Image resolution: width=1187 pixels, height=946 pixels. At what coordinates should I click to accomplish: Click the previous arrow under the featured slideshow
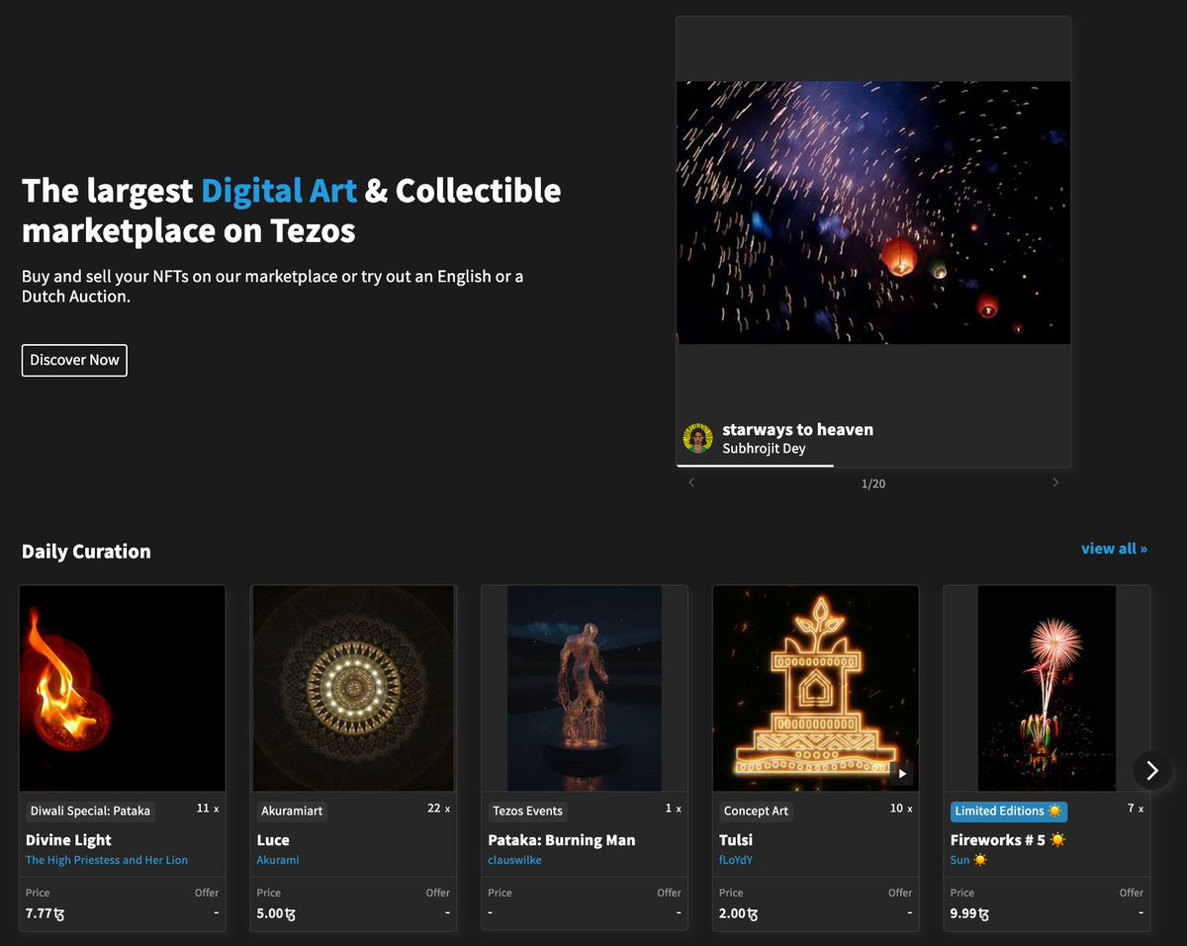click(x=691, y=482)
